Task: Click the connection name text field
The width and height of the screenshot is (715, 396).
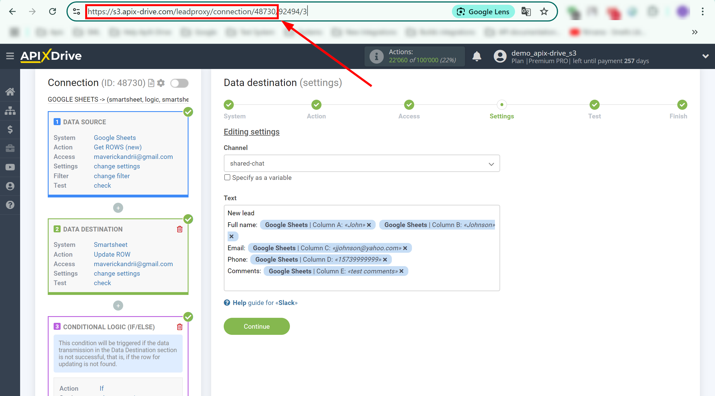Action: [118, 99]
